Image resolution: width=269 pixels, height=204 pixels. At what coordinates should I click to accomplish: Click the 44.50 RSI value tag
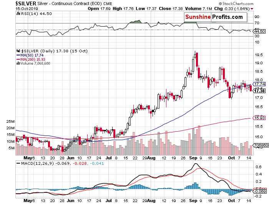259,32
